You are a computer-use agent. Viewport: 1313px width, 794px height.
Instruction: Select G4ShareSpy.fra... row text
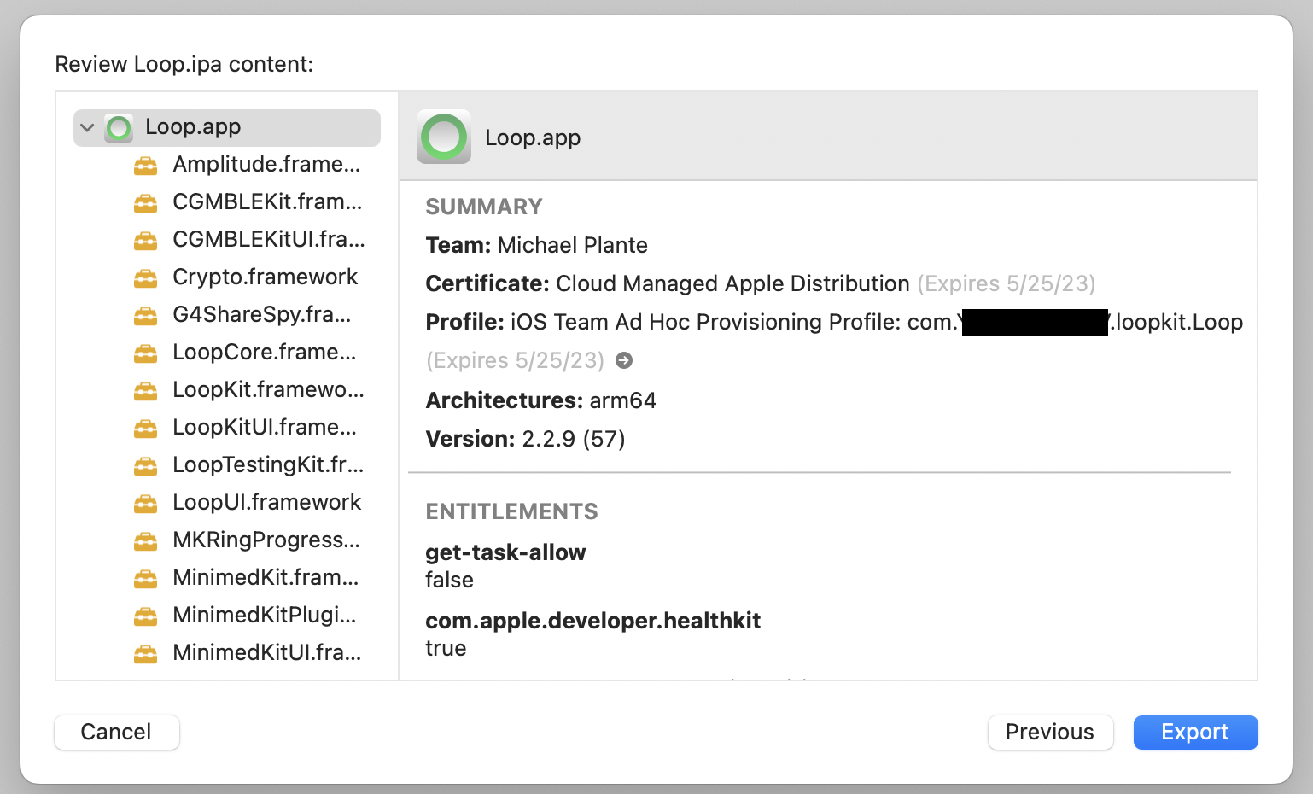pos(262,314)
